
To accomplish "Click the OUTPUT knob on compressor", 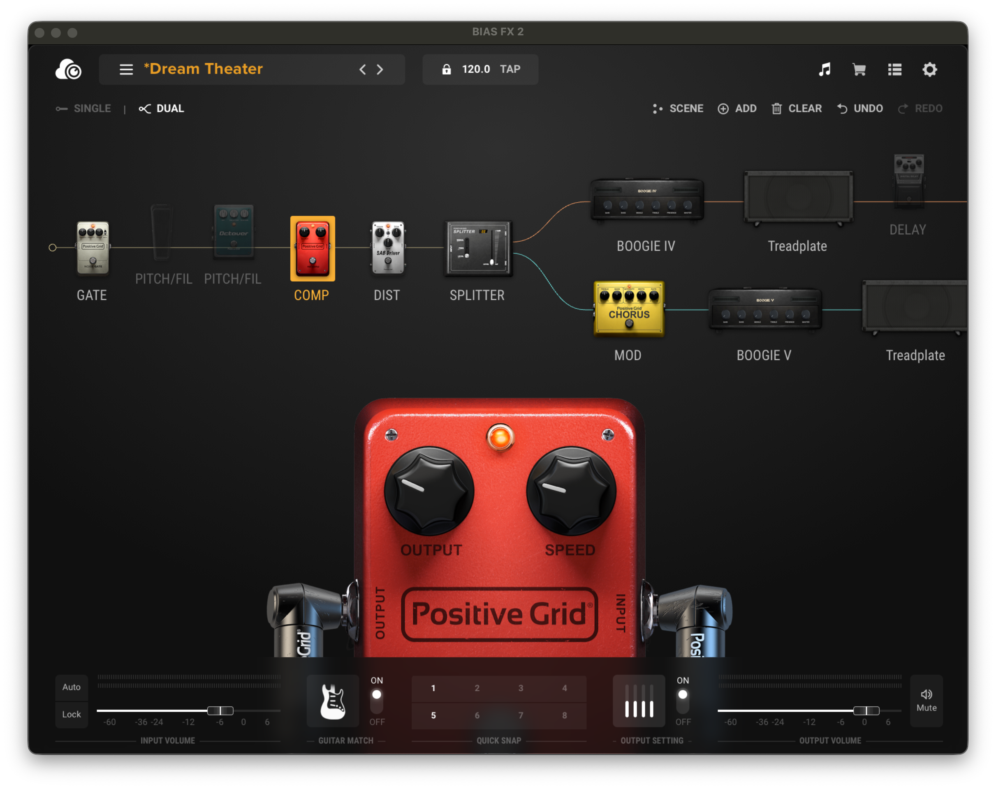I will click(x=429, y=491).
